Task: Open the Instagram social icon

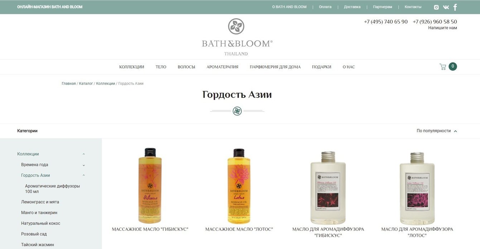Action: (436, 7)
